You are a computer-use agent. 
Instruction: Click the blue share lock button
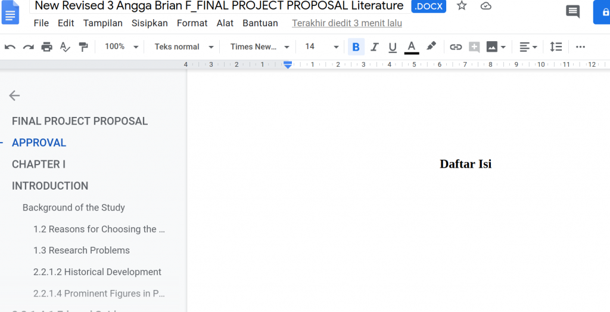tap(602, 13)
